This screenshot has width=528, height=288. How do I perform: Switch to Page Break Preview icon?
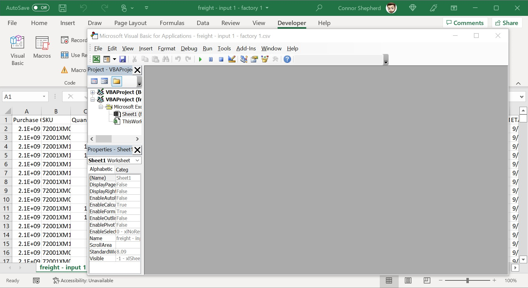pos(427,280)
